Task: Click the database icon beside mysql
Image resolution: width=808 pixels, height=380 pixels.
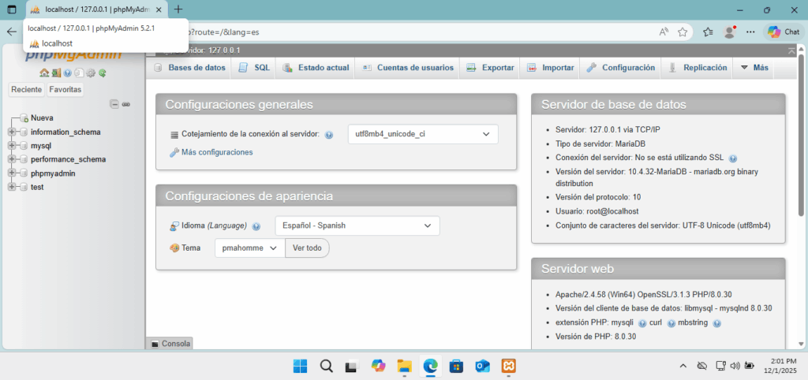Action: [x=24, y=146]
